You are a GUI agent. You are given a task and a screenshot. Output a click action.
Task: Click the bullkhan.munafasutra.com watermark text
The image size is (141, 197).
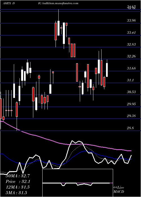[61, 3]
